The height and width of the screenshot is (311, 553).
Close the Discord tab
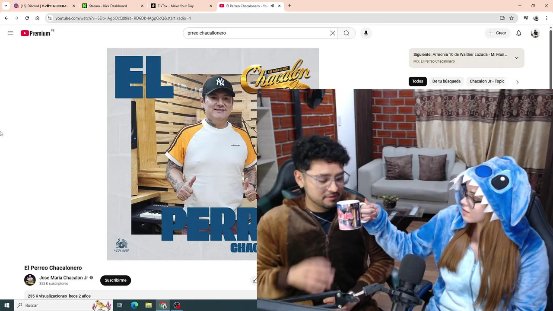pyautogui.click(x=73, y=6)
